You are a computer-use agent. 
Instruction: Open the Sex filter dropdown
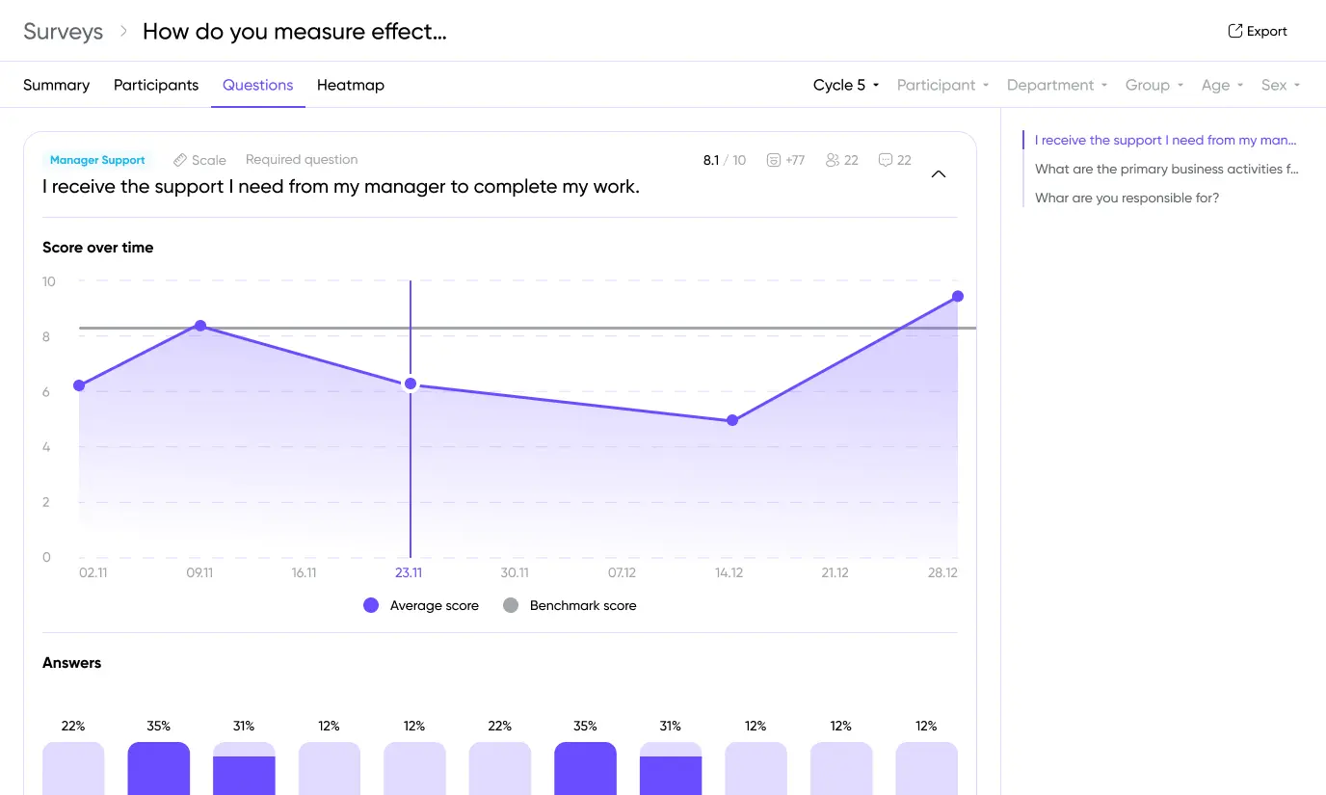[x=1281, y=85]
